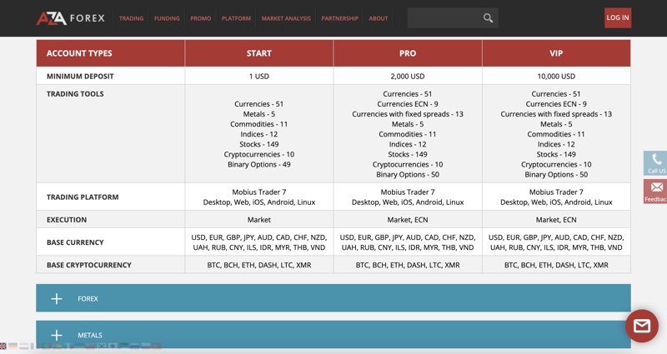Click the base currency list under VIP
This screenshot has width=667, height=354.
point(556,242)
